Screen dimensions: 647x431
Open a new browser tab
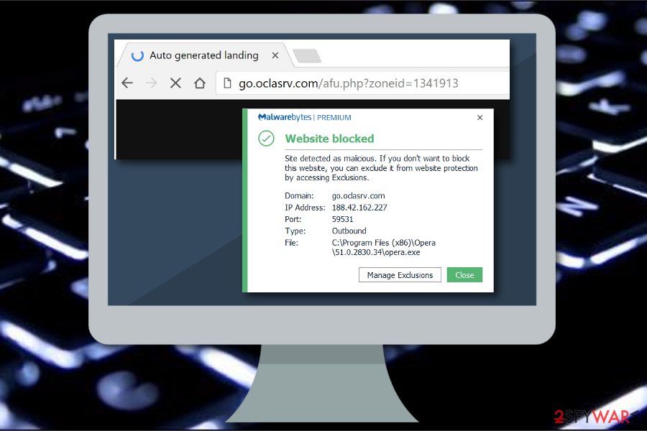(306, 56)
